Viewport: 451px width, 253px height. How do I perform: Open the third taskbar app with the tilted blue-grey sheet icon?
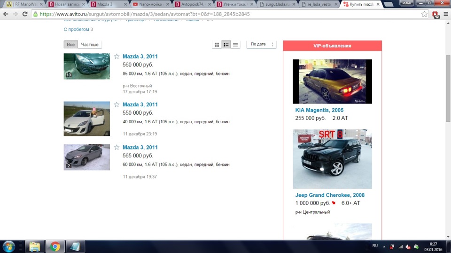tap(75, 247)
